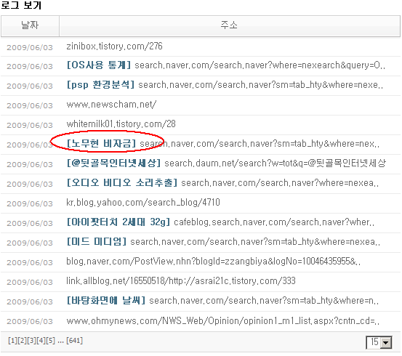
Task: Open kr.blog.yahoo.com/search_blog/4710 link
Action: 143,203
